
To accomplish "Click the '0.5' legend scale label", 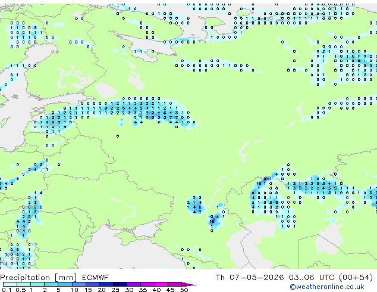I will pyautogui.click(x=21, y=290).
